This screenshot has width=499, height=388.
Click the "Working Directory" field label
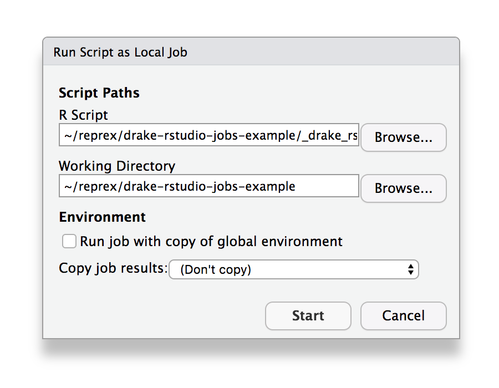coord(117,166)
